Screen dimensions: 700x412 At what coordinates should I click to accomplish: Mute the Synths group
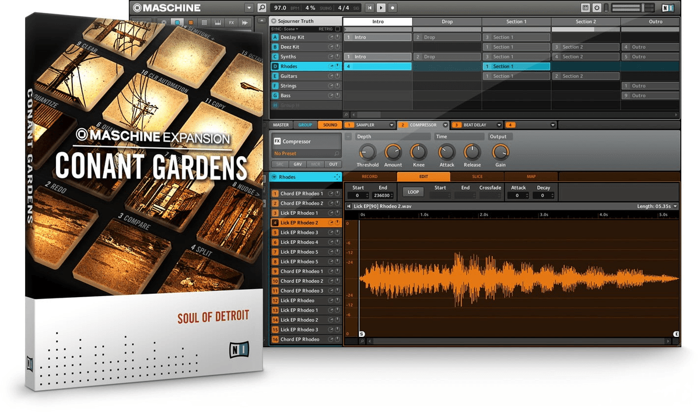(x=331, y=57)
